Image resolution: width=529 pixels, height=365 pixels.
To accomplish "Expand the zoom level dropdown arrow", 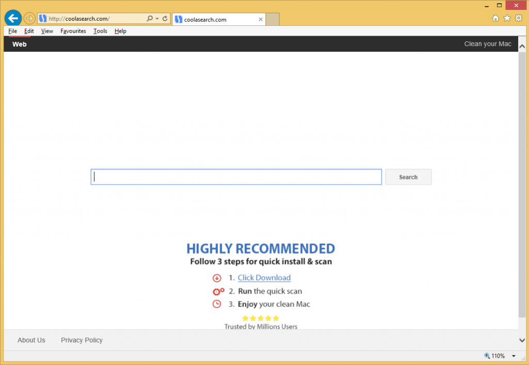I will [x=514, y=356].
